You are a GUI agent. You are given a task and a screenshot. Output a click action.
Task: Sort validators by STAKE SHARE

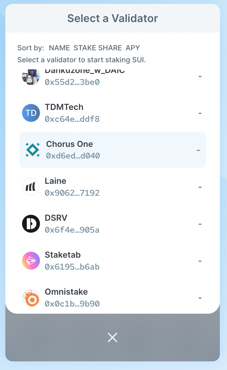click(x=98, y=48)
